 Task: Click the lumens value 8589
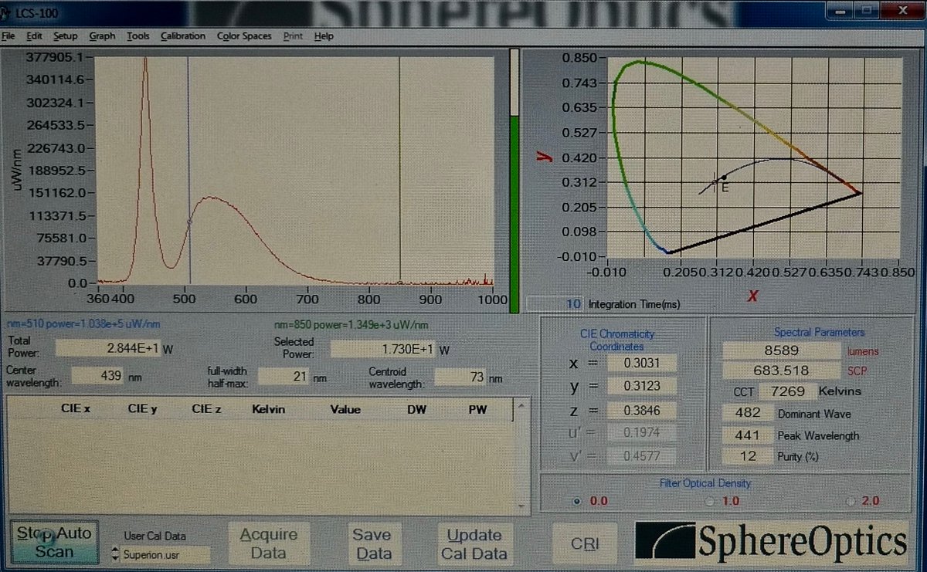780,350
